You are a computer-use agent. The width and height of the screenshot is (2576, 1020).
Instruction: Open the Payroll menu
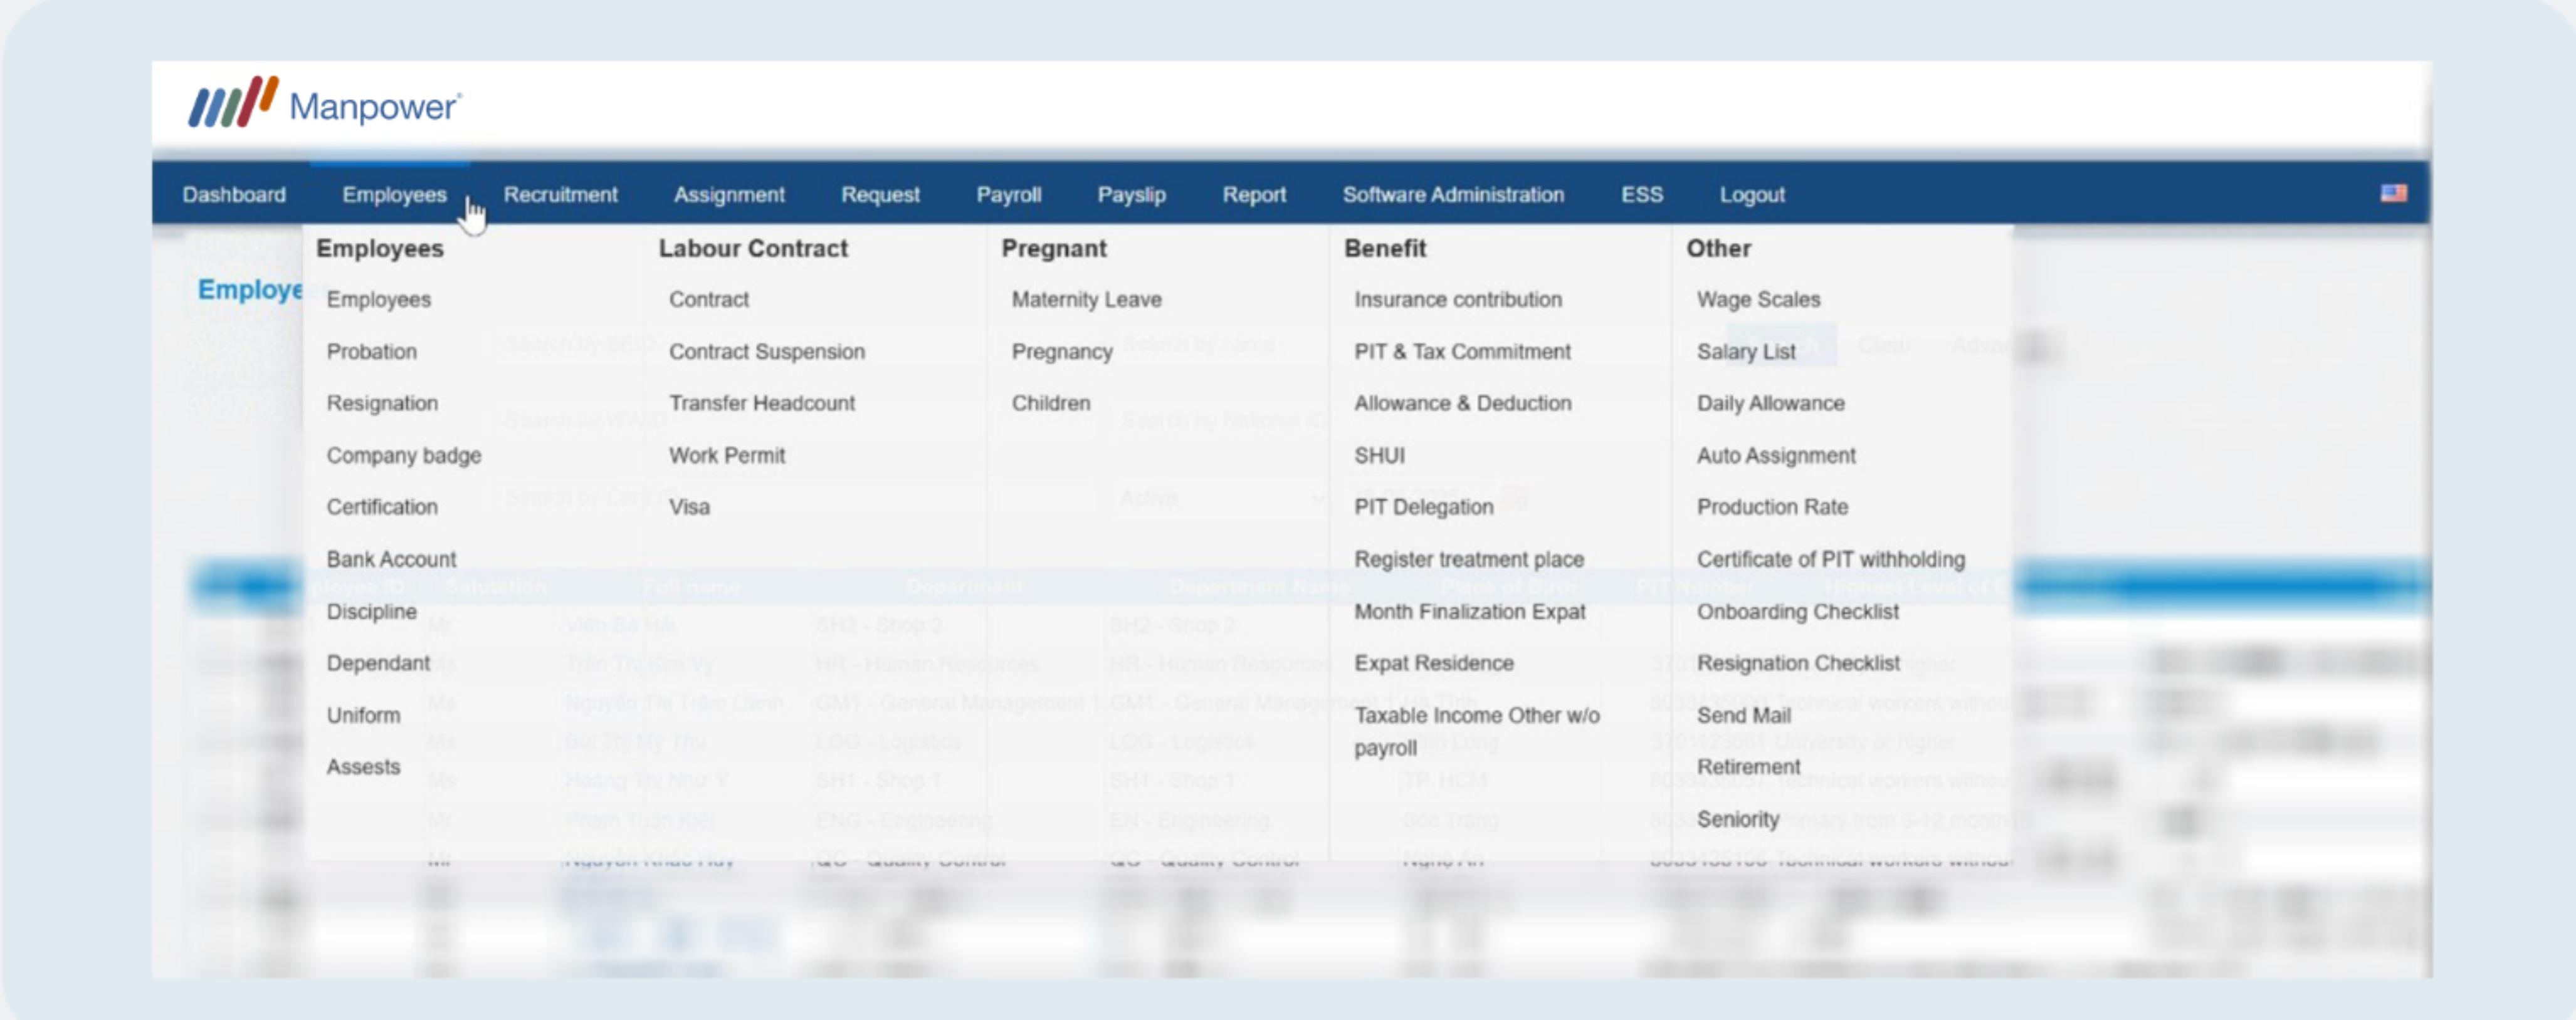click(x=1008, y=195)
